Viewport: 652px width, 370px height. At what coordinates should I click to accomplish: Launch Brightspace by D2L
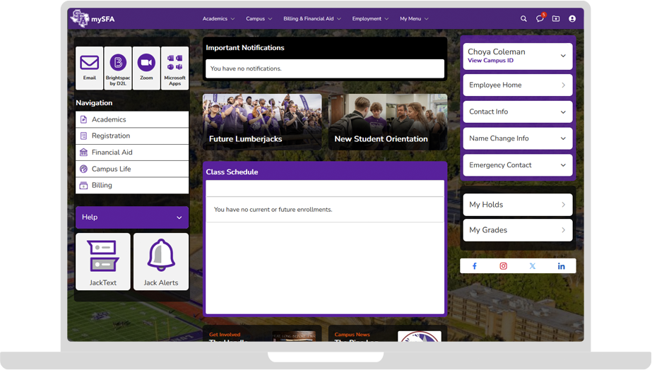(118, 68)
